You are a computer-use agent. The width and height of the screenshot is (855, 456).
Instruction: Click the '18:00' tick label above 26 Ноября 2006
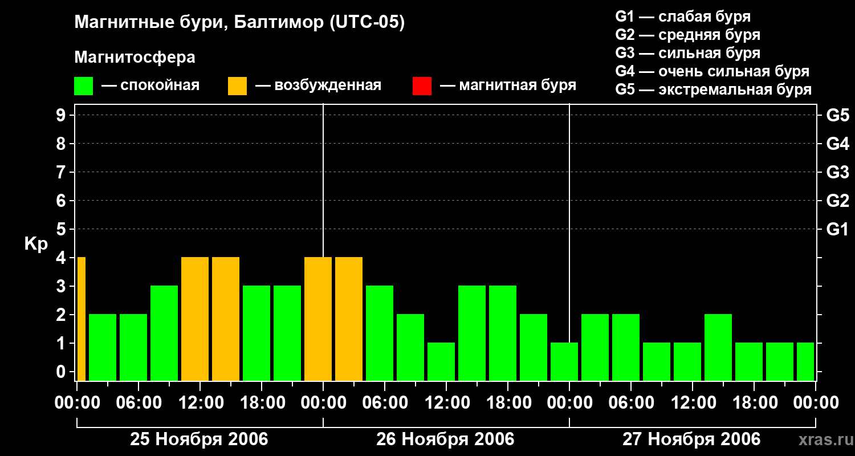tap(508, 403)
